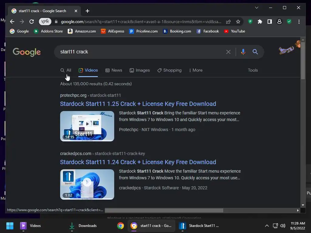This screenshot has width=311, height=233.
Task: Open the Windows Start menu
Action: click(x=10, y=226)
